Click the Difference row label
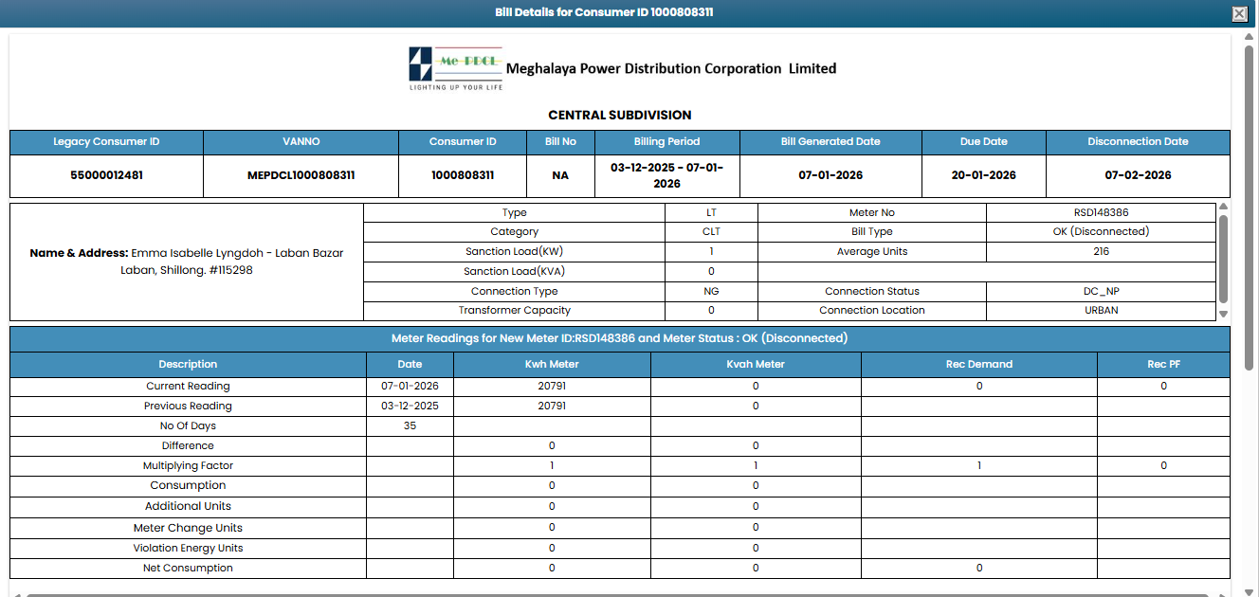 point(188,446)
